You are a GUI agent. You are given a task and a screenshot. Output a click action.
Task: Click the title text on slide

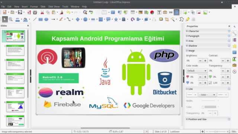tap(108, 39)
